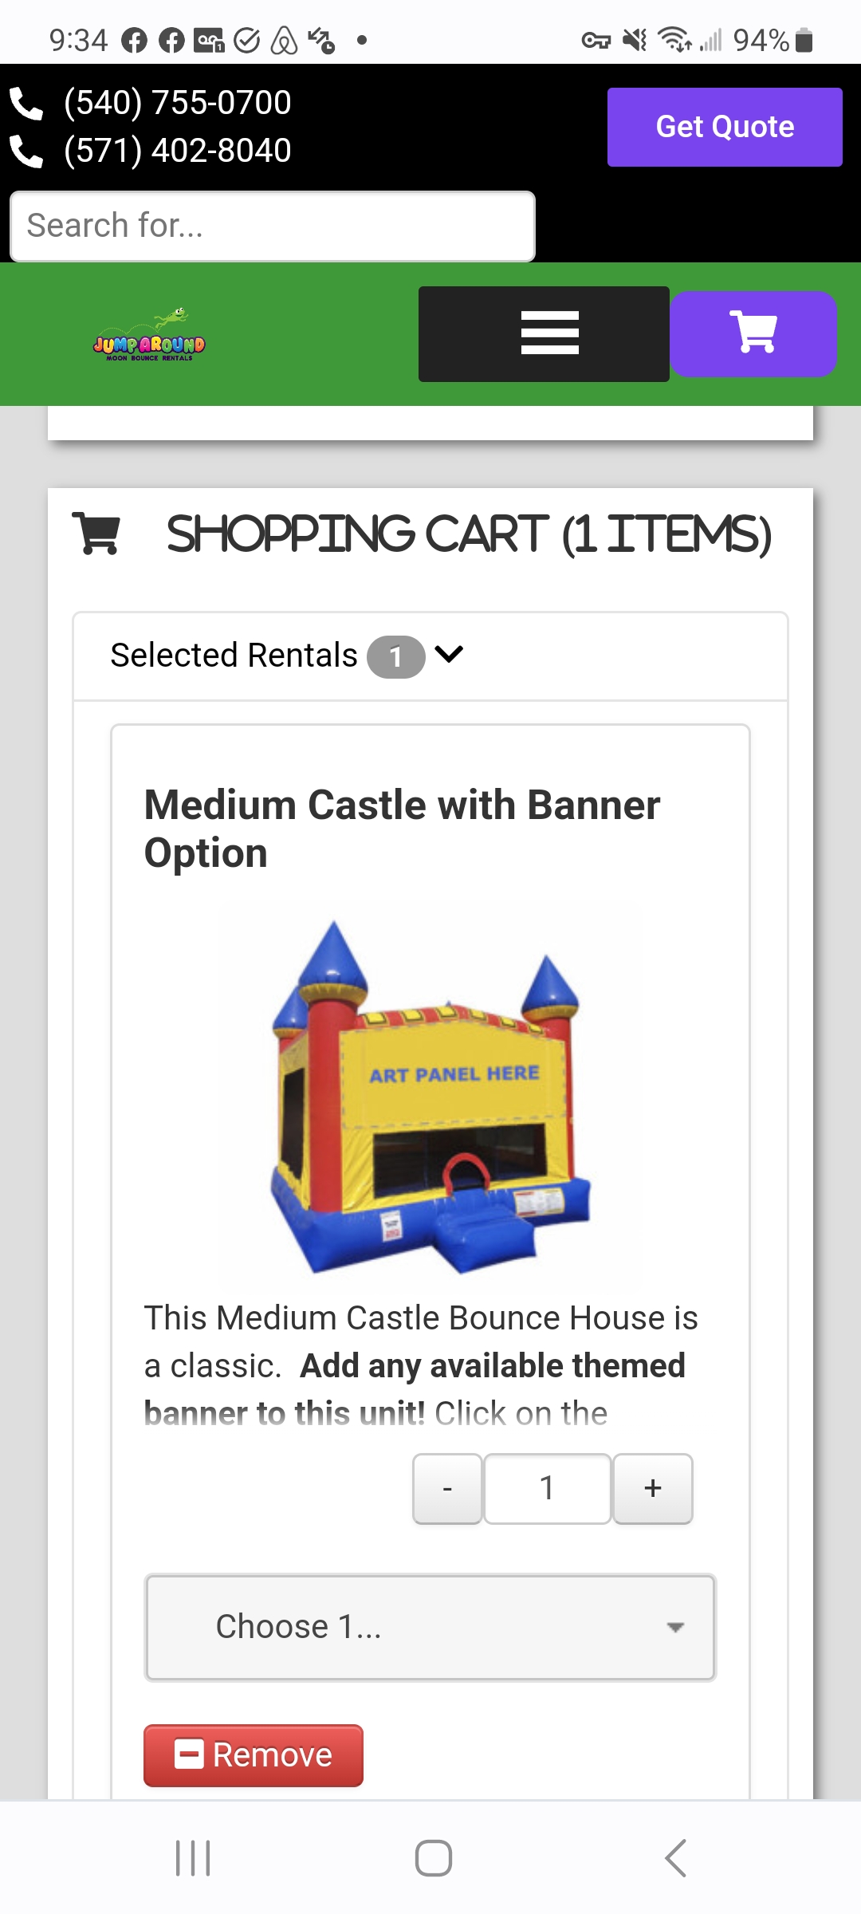Open Android recent apps button
Image resolution: width=861 pixels, height=1914 pixels.
click(x=193, y=1858)
